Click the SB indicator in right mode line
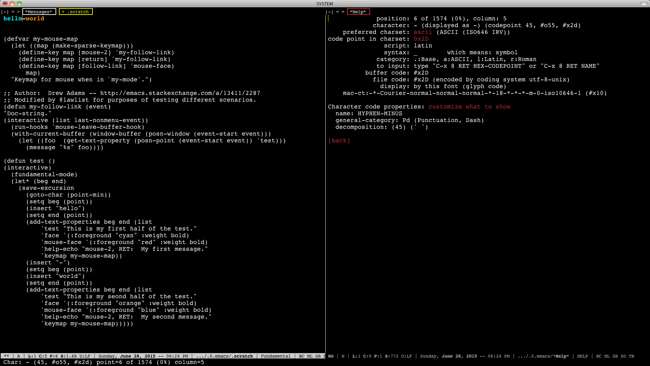Screen dimensions: 650x366 click(x=615, y=356)
